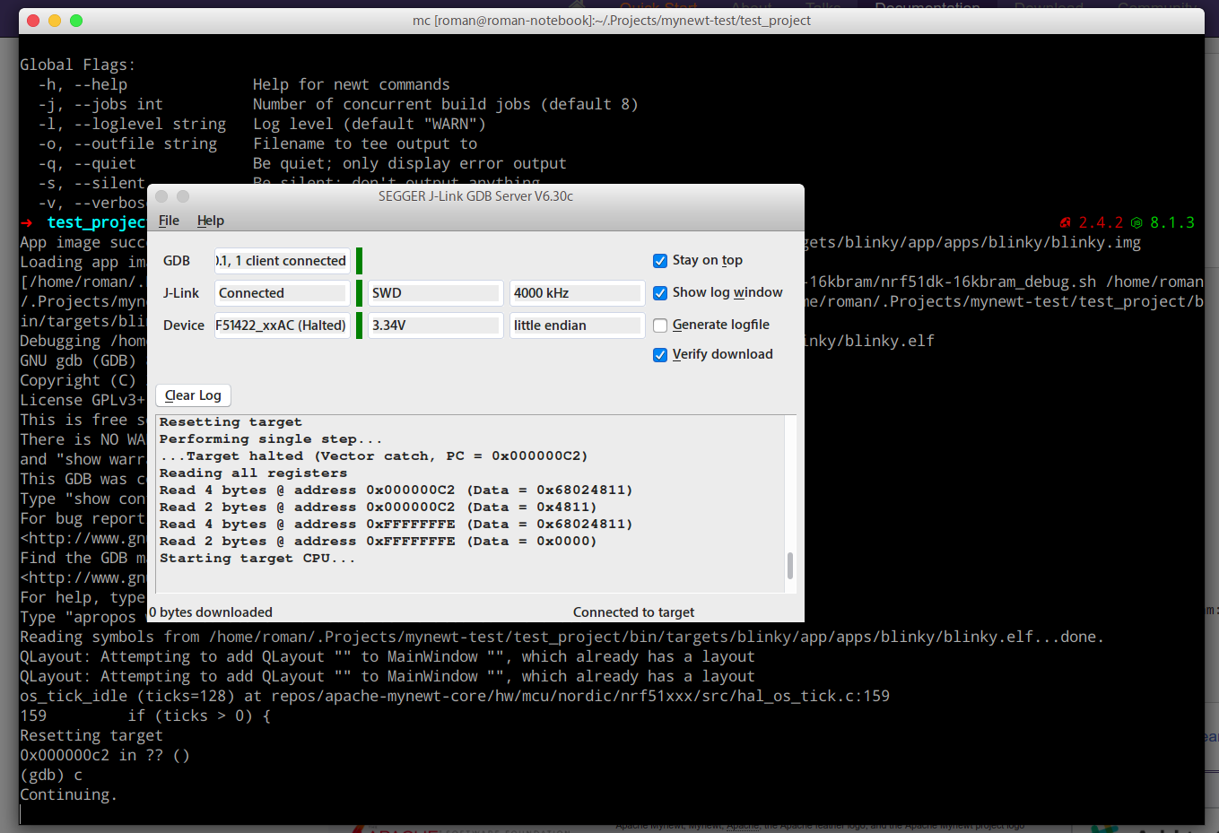Uncheck the Stay on top checkbox
The width and height of the screenshot is (1219, 833).
click(x=660, y=261)
